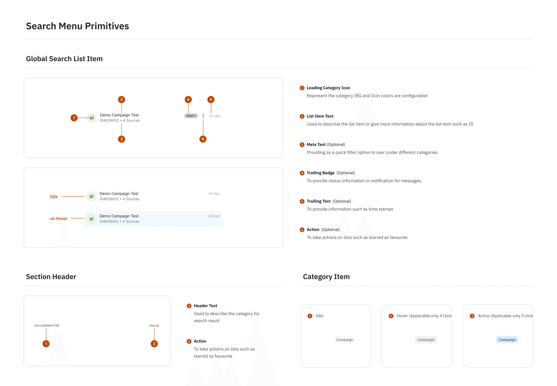Select the Active blue Campaign chip

click(507, 340)
